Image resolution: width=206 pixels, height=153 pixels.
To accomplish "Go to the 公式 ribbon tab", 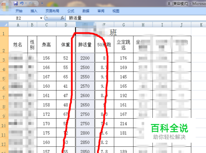I will (71, 11).
